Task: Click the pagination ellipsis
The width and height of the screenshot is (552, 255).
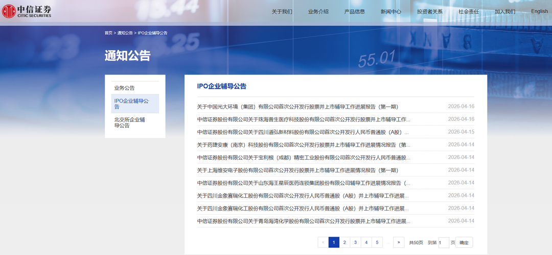Action: click(x=388, y=242)
